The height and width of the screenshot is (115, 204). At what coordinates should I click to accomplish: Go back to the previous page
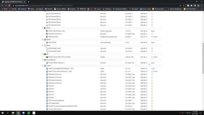pos(2,6)
